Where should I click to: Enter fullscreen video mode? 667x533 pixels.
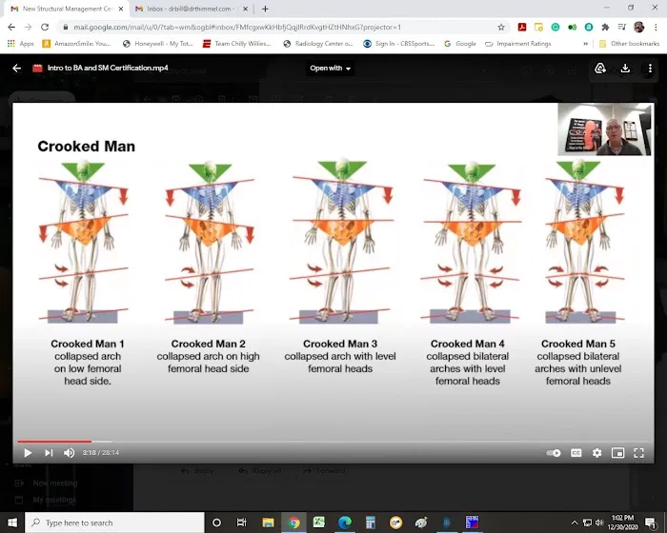[x=639, y=453]
